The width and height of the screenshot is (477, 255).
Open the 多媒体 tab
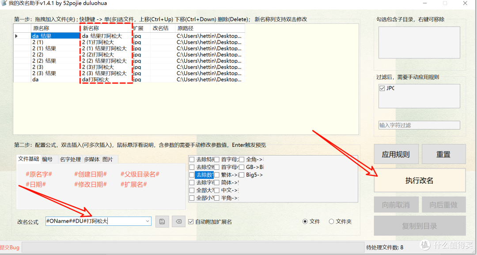click(91, 159)
